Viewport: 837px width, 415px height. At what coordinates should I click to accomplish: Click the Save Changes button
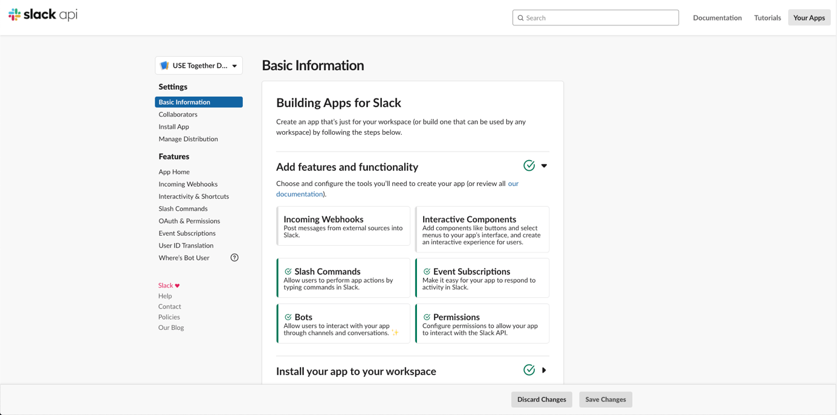point(606,399)
